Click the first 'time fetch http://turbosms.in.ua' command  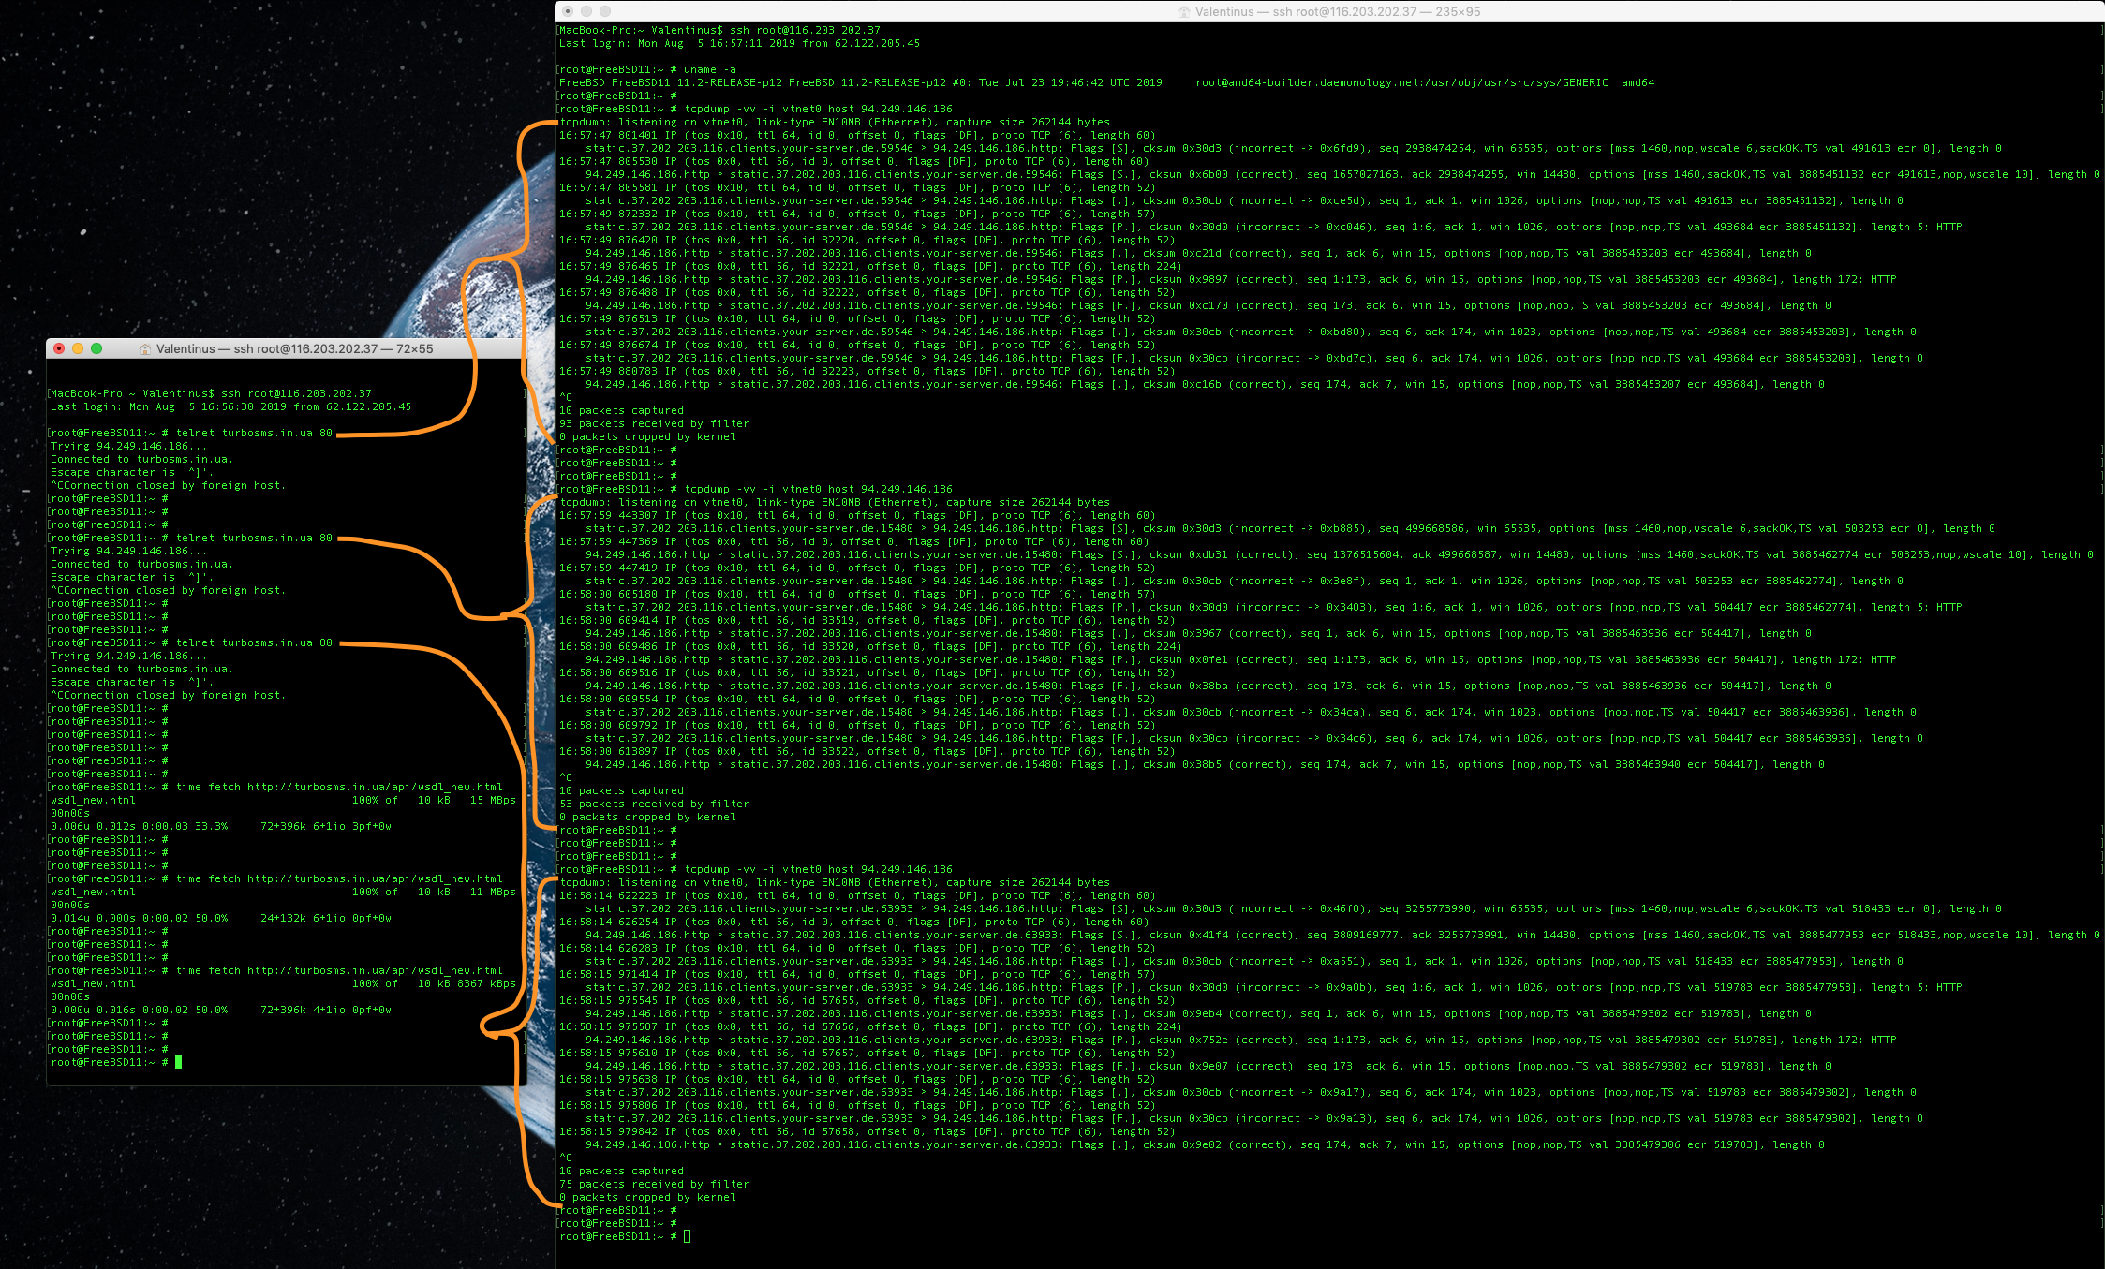click(x=339, y=788)
